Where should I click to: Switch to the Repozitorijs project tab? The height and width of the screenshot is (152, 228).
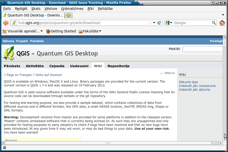click(118, 66)
